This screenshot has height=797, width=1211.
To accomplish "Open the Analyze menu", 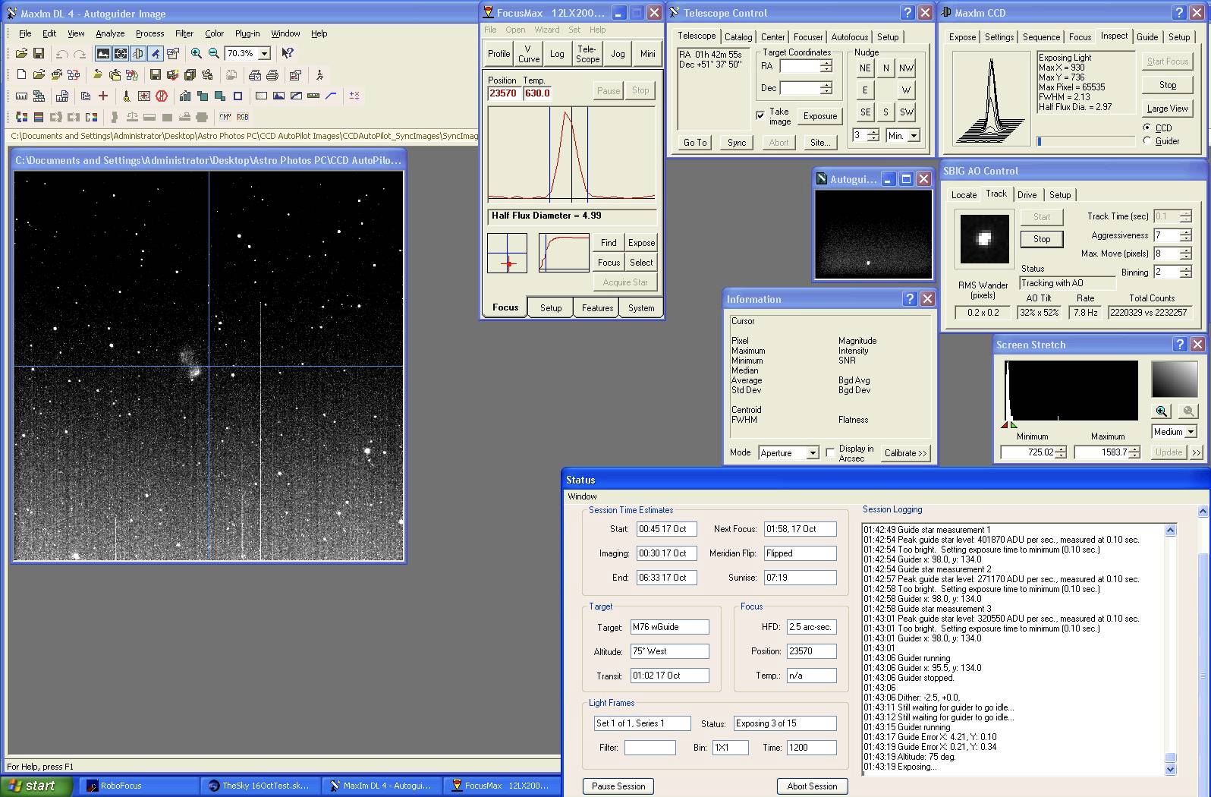I will click(110, 33).
